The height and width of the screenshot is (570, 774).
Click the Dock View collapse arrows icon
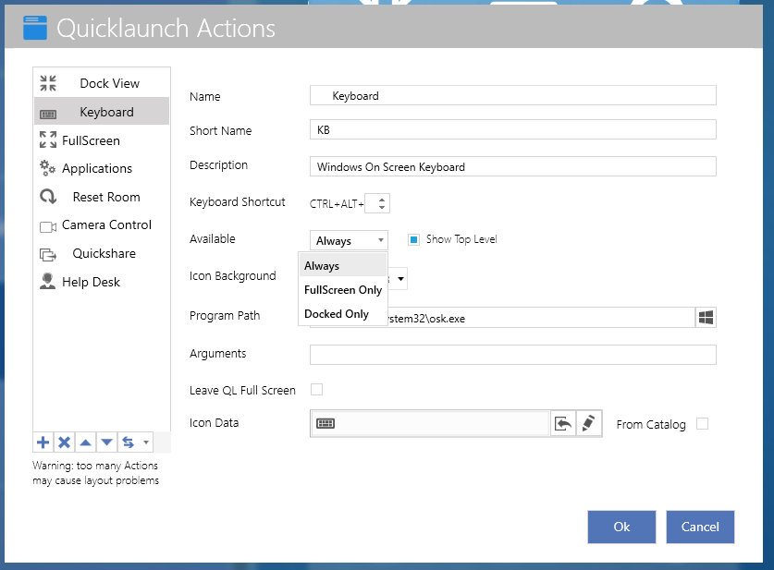(x=48, y=83)
